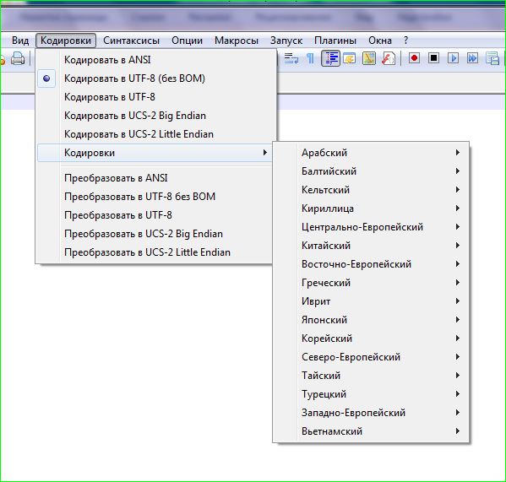Viewport: 506px width, 482px height.
Task: Open the Запуск menu
Action: (x=286, y=41)
